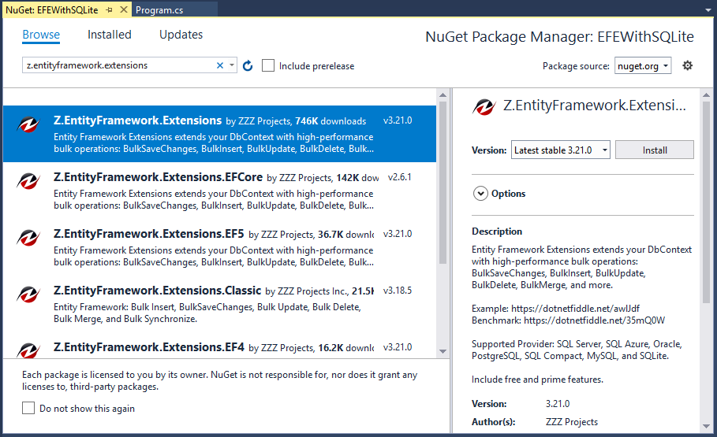Screen dimensions: 717x437
Task: Click the package logo in details pane header
Action: pos(484,107)
